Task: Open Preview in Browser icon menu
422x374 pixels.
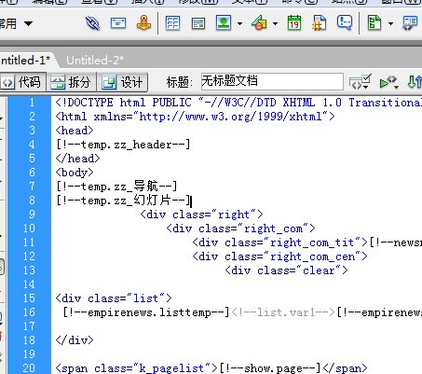Action: coord(389,82)
